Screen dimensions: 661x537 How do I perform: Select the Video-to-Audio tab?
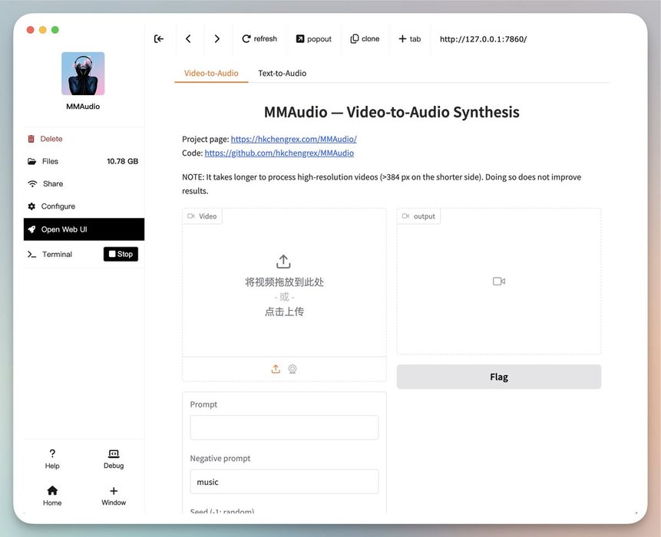(211, 74)
